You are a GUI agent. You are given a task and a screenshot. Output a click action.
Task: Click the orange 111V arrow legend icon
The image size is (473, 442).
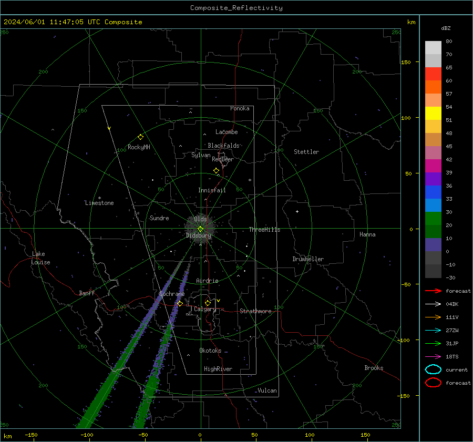(x=433, y=317)
